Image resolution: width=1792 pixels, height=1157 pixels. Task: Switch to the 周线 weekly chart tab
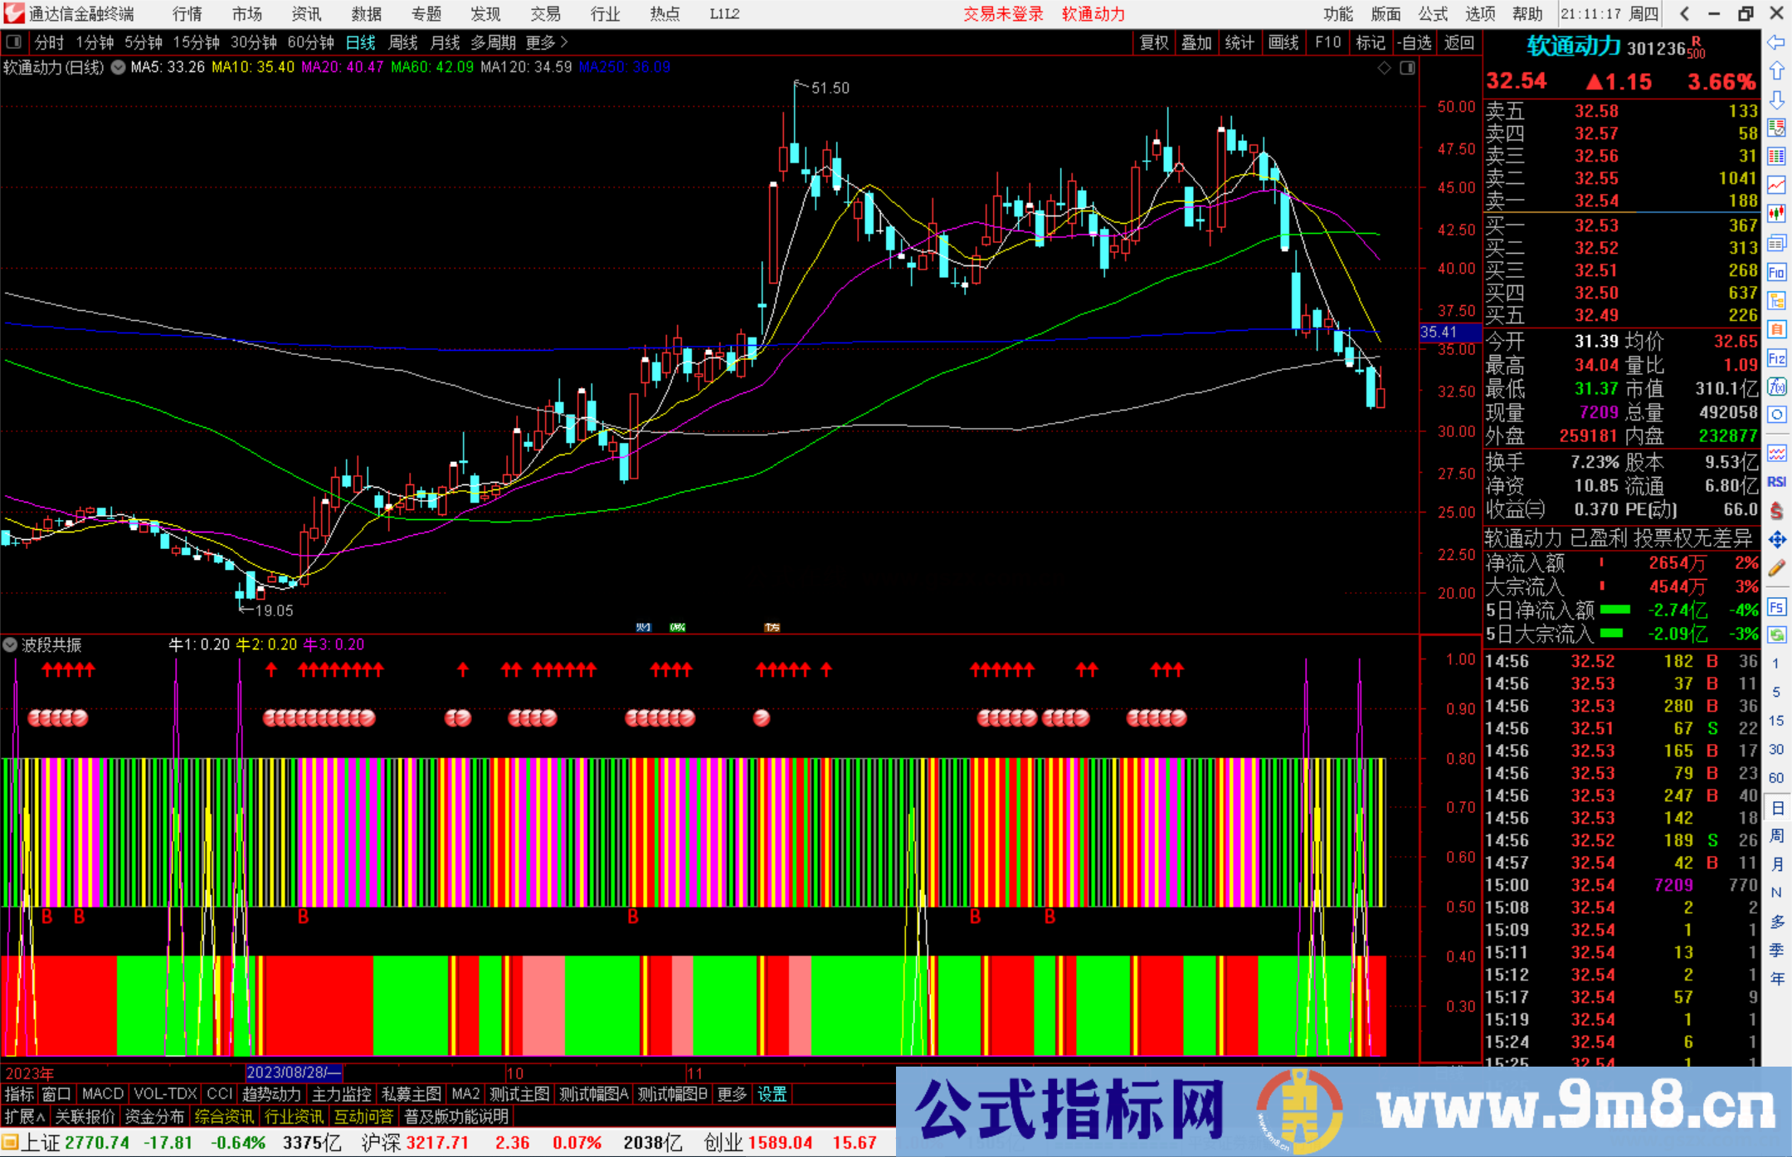(x=402, y=42)
